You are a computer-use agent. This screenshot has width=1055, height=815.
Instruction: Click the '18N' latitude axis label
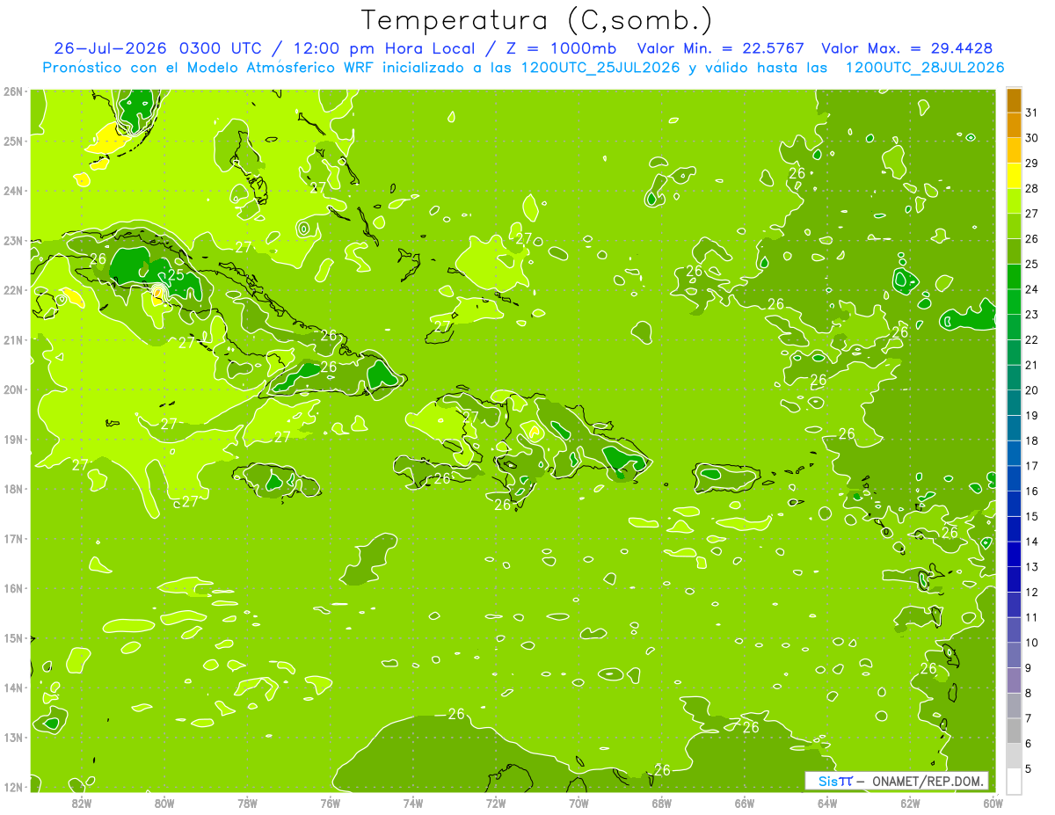pos(12,489)
